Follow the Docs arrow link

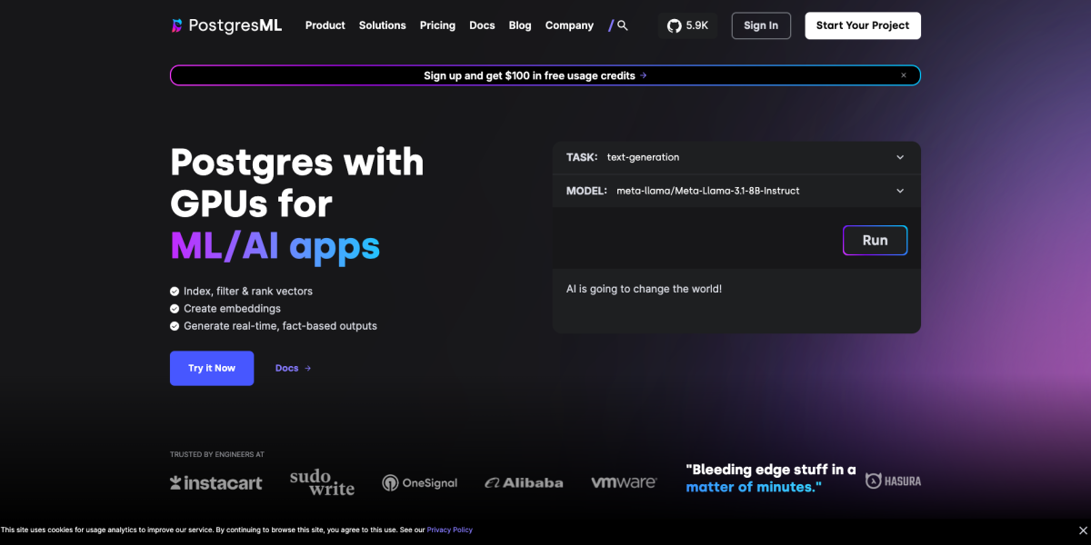pyautogui.click(x=293, y=368)
